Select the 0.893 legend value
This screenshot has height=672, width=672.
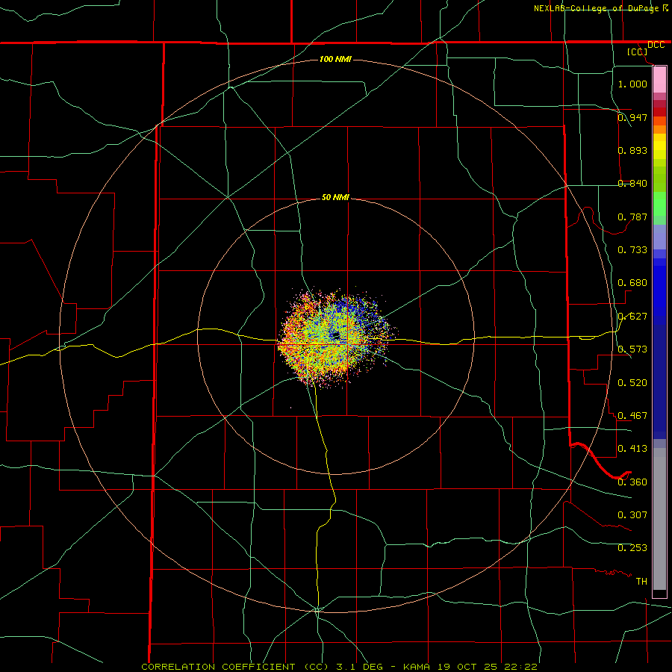tap(632, 150)
